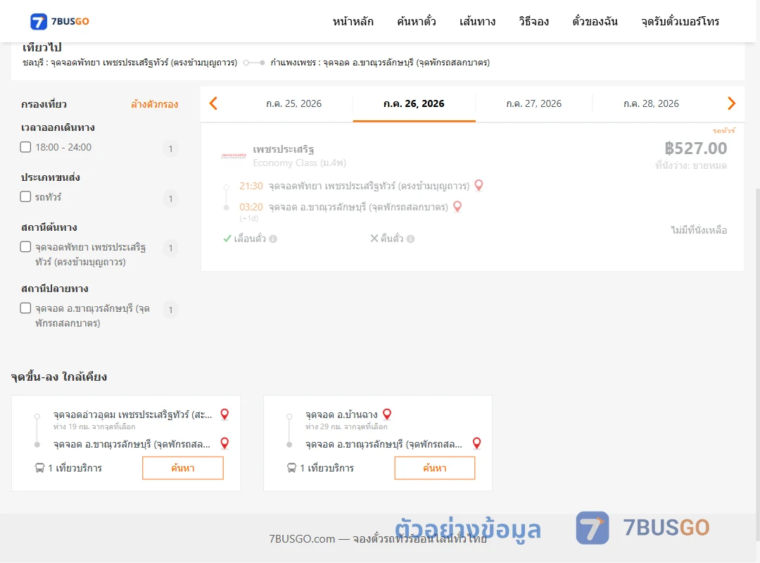Click ล้างตัวกรอง to clear filters
Viewport: 760px width, 563px height.
154,104
